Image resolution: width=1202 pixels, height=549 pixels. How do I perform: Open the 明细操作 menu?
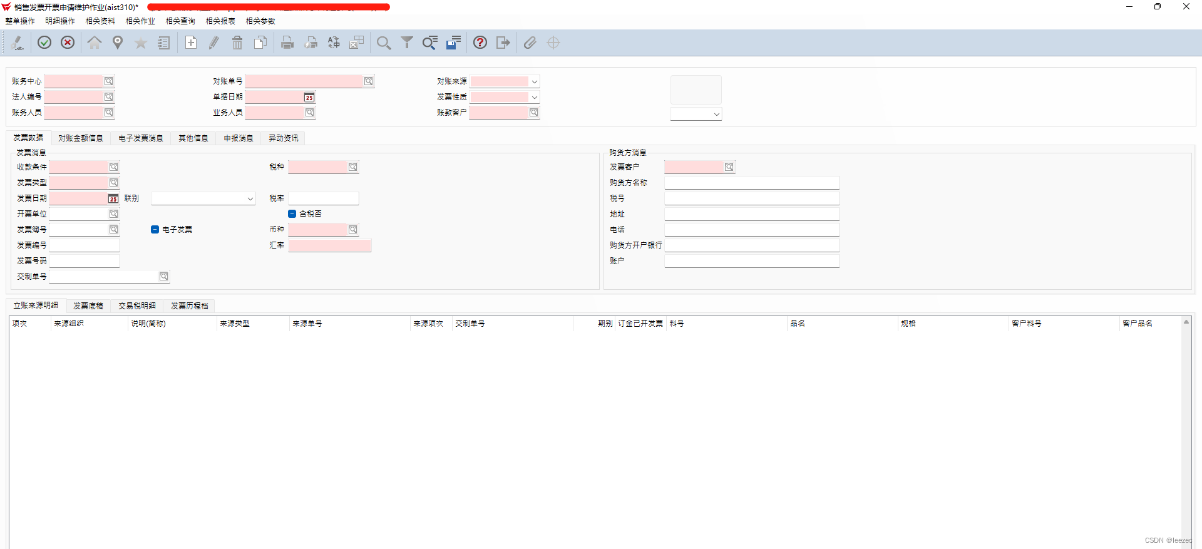60,21
